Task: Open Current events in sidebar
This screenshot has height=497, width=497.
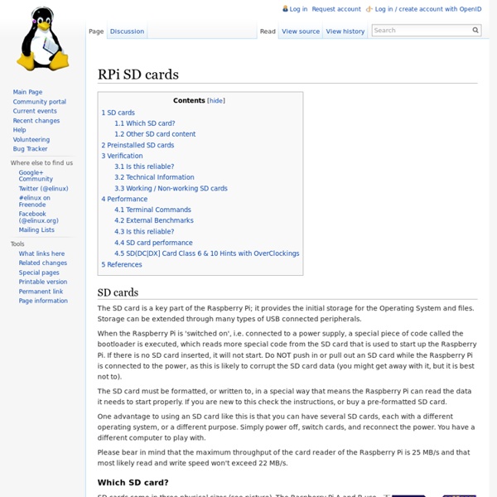Action: pyautogui.click(x=35, y=111)
